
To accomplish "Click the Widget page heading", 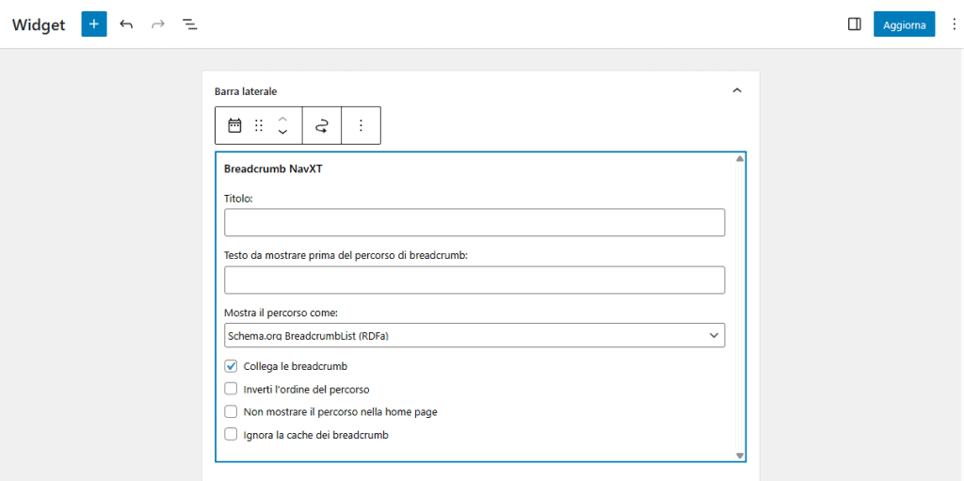I will [39, 25].
